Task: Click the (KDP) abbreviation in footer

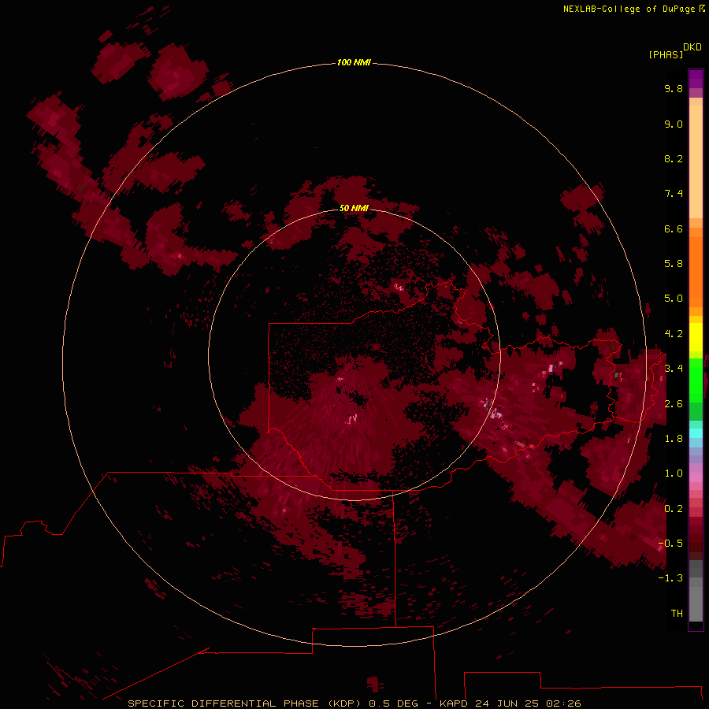Action: pyautogui.click(x=344, y=703)
